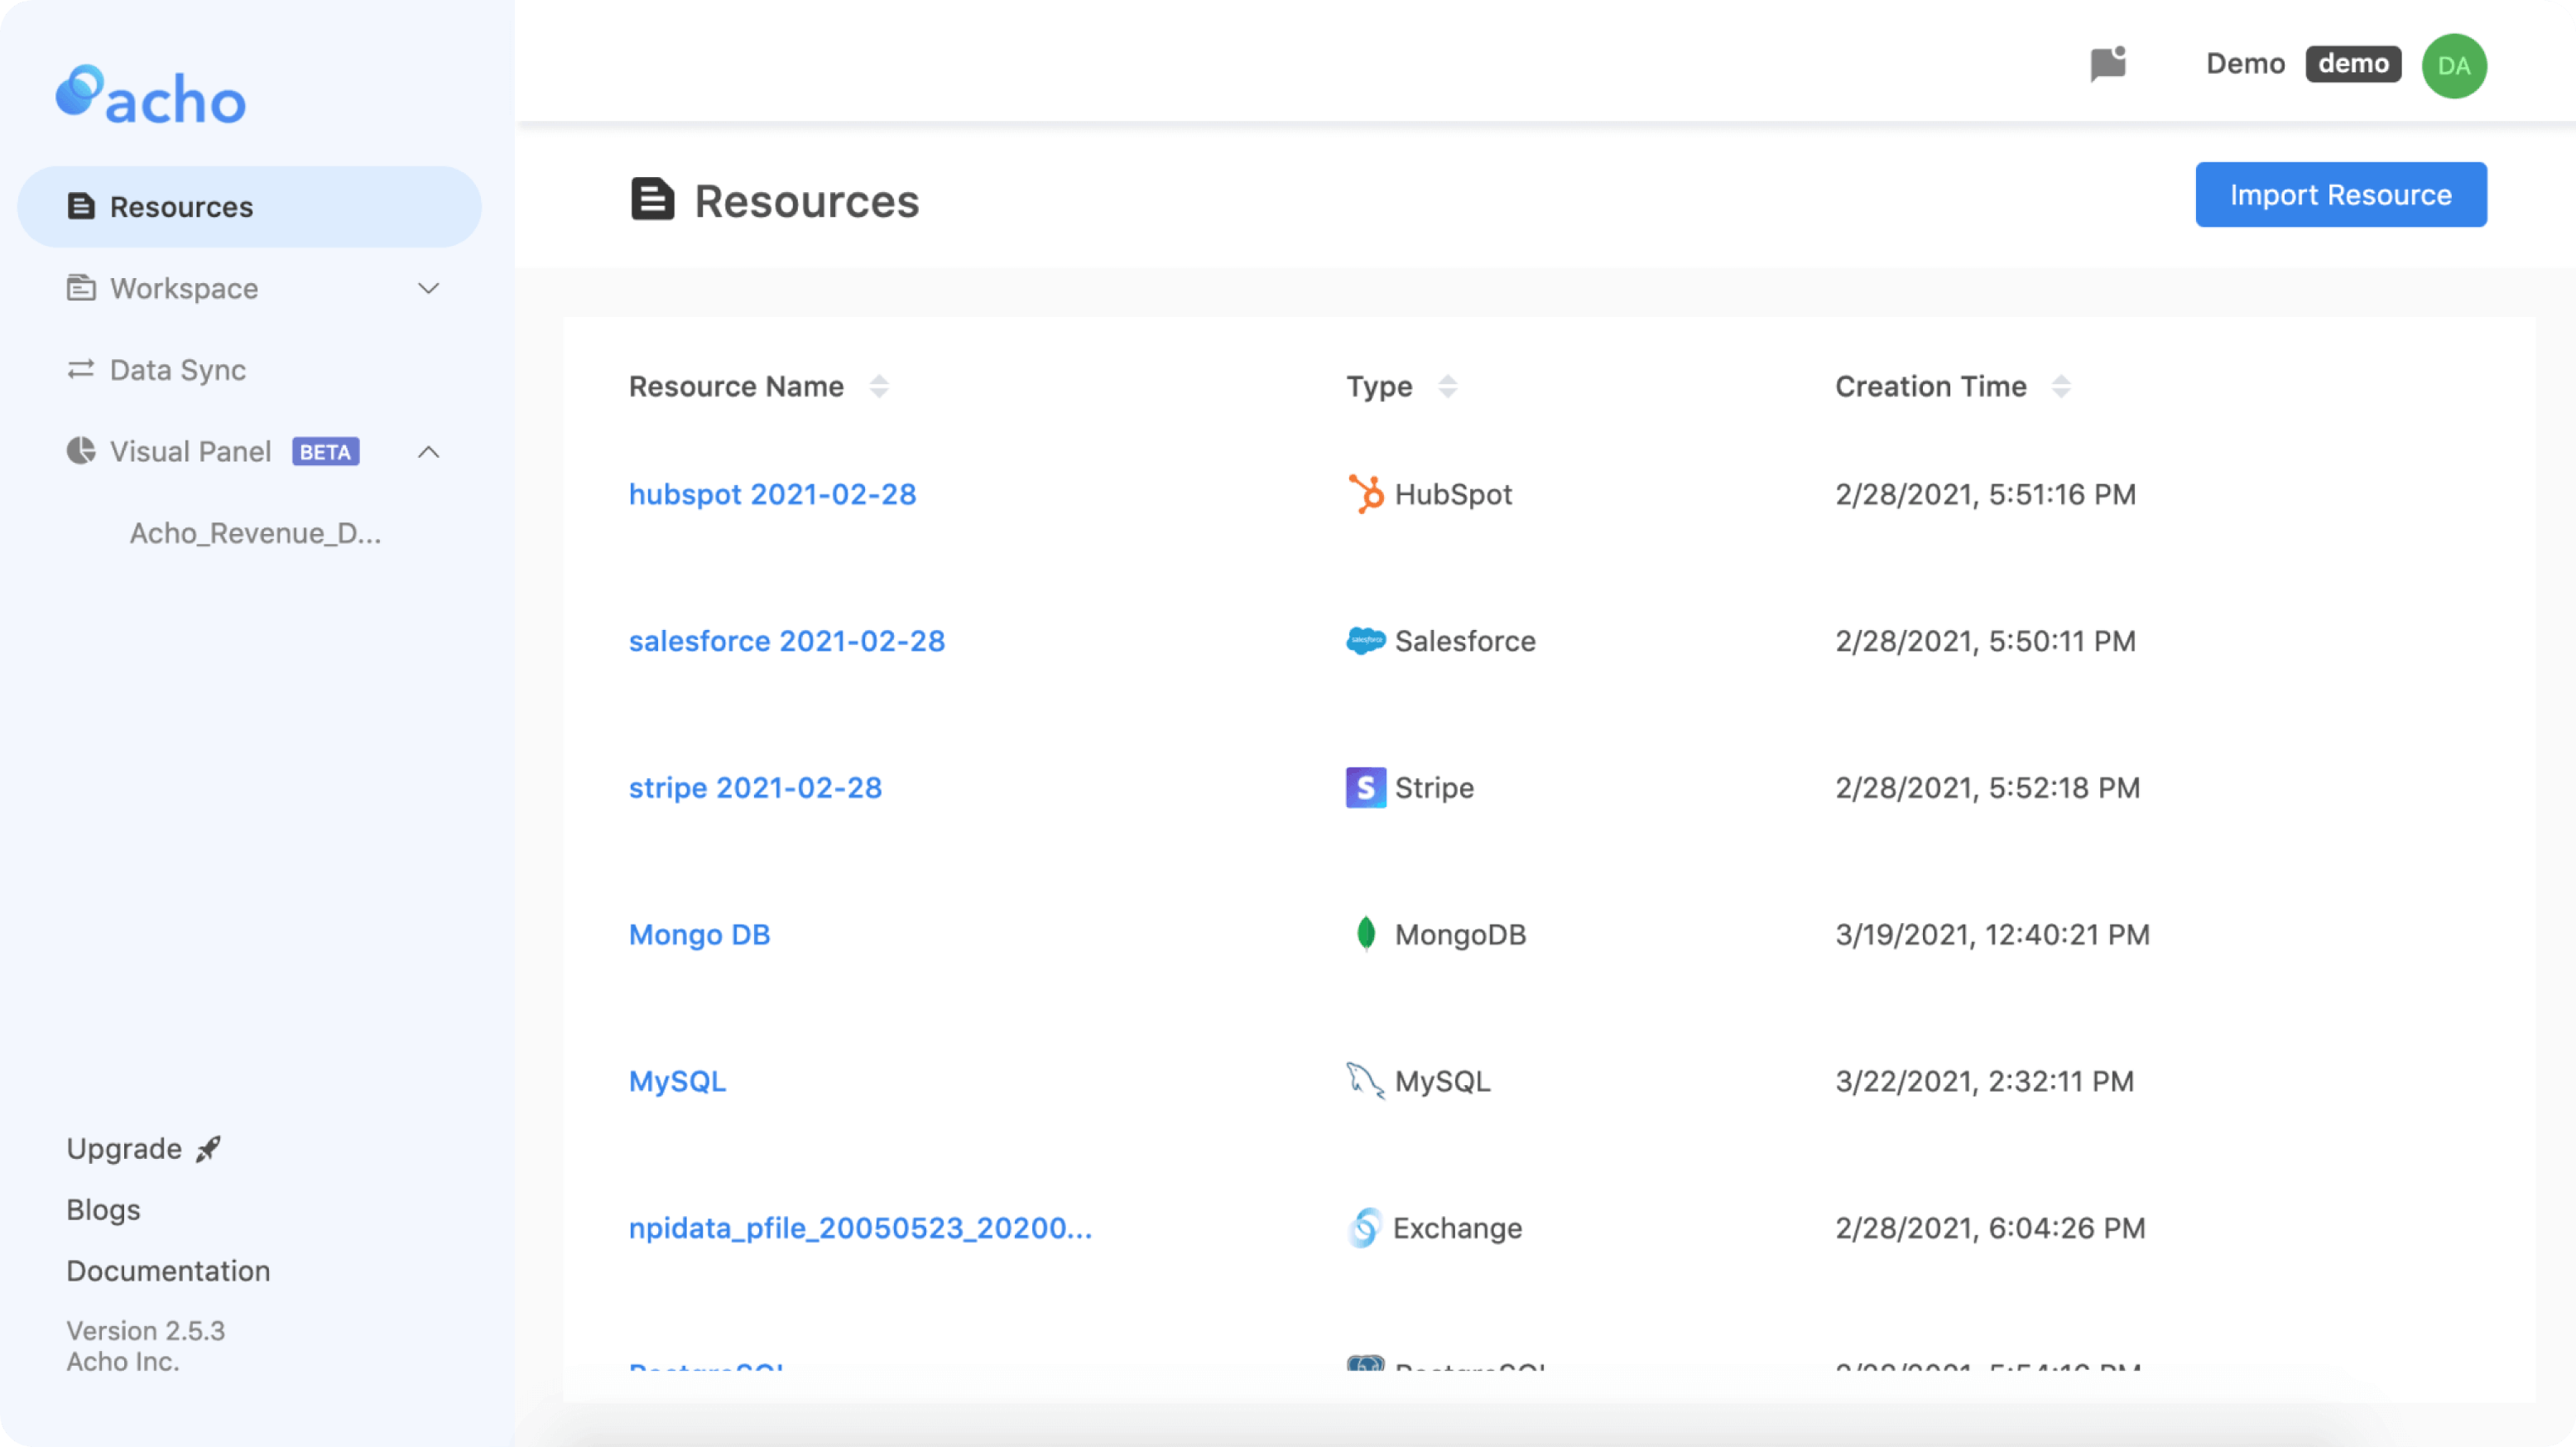Open the DA user avatar menu
The height and width of the screenshot is (1447, 2576).
pyautogui.click(x=2454, y=66)
